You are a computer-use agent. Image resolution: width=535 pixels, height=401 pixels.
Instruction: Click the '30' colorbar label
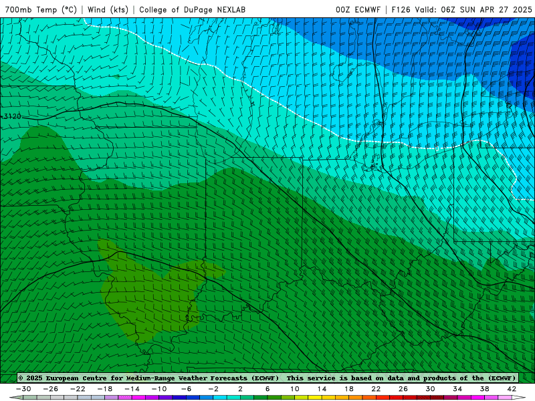(430, 389)
